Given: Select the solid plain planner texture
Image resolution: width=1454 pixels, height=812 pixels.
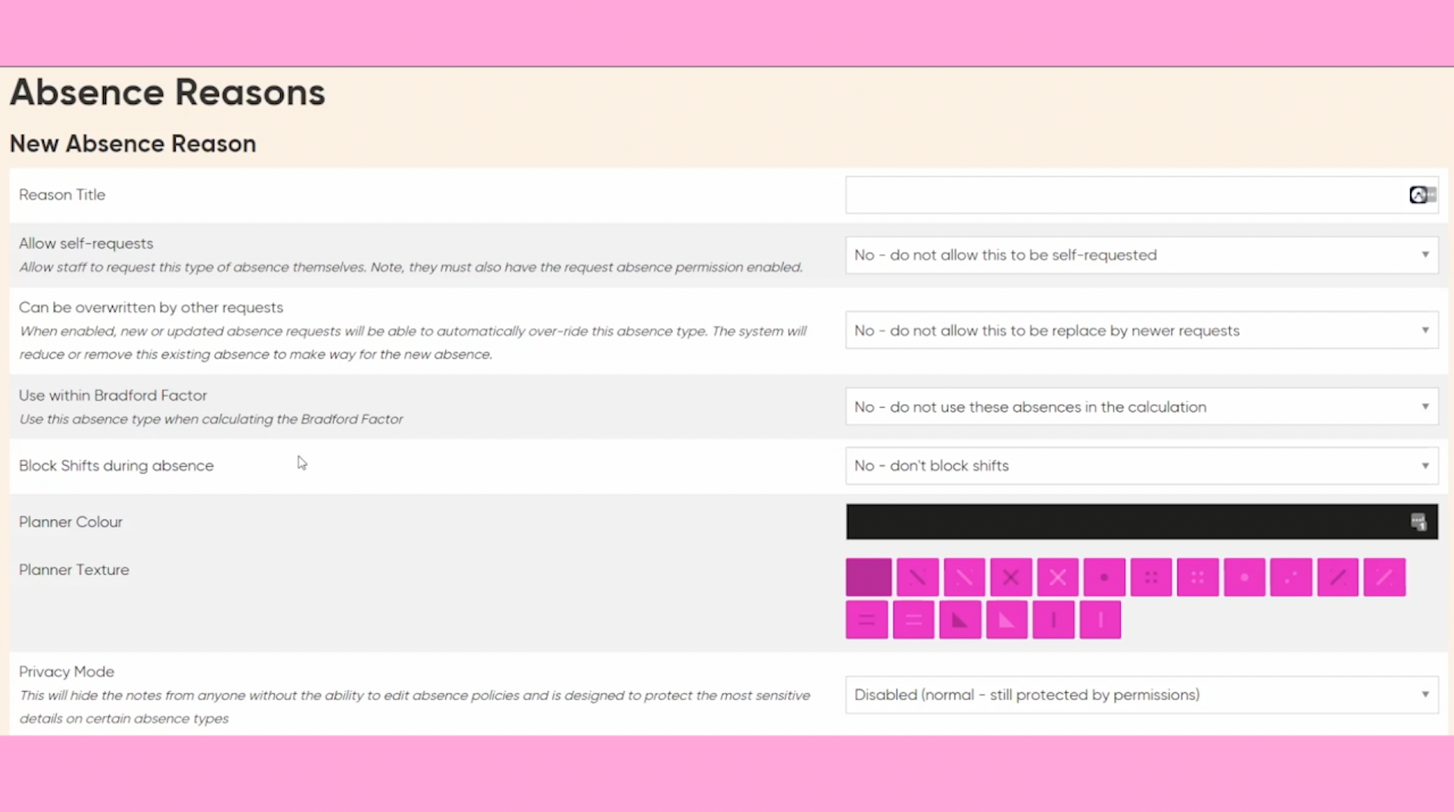Looking at the screenshot, I should pyautogui.click(x=869, y=577).
